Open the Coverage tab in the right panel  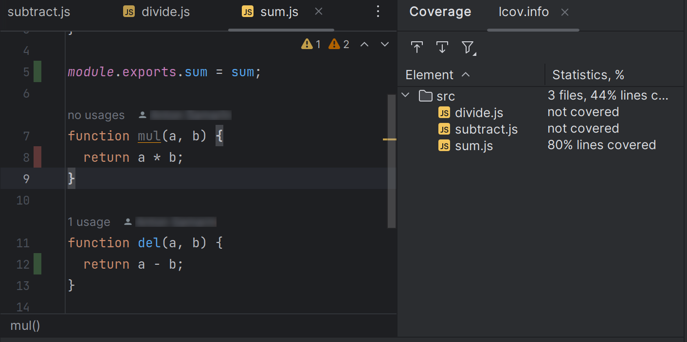(440, 11)
